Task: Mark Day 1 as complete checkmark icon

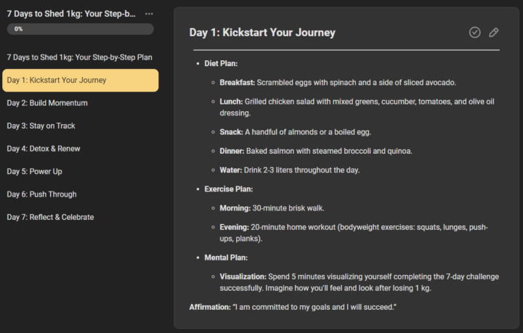Action: pyautogui.click(x=474, y=33)
